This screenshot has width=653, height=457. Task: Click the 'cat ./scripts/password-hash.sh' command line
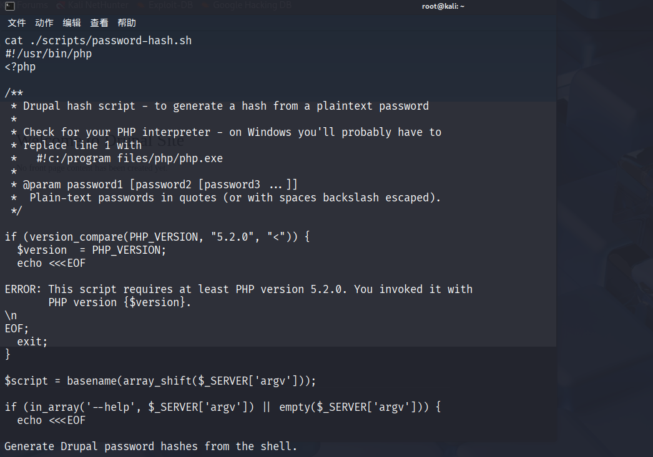tap(98, 41)
